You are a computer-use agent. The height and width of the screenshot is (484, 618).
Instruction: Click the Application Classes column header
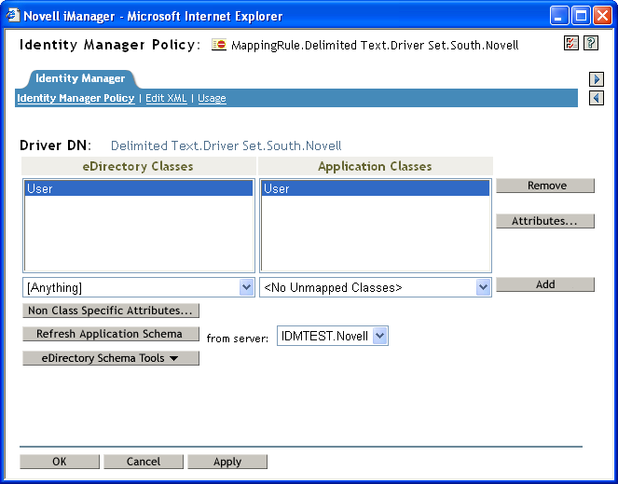click(375, 166)
